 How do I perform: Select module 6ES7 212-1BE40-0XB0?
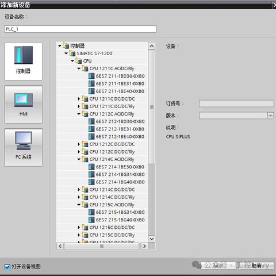click(x=120, y=137)
